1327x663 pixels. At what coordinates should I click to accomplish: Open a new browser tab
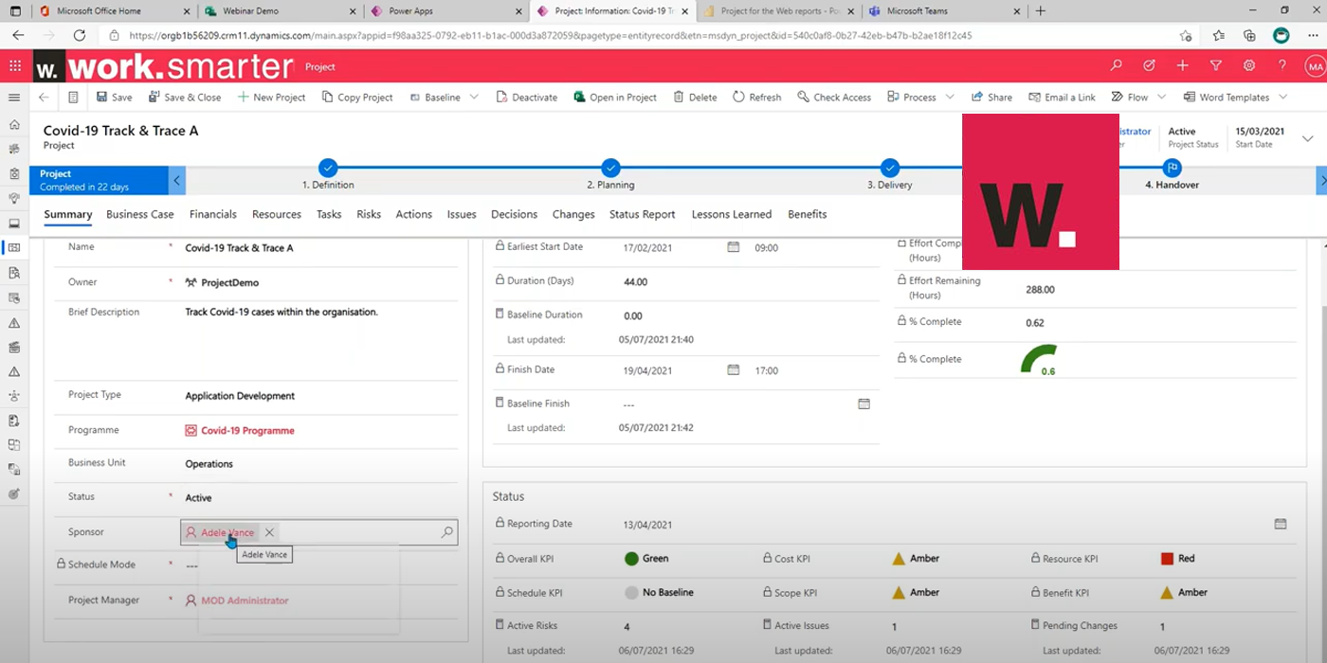[1041, 11]
